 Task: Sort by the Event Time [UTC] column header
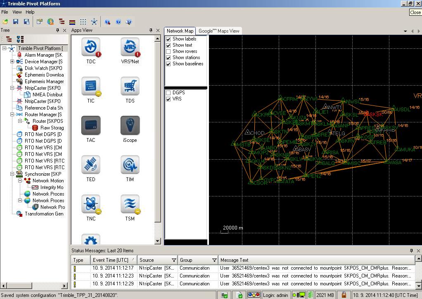[114, 260]
